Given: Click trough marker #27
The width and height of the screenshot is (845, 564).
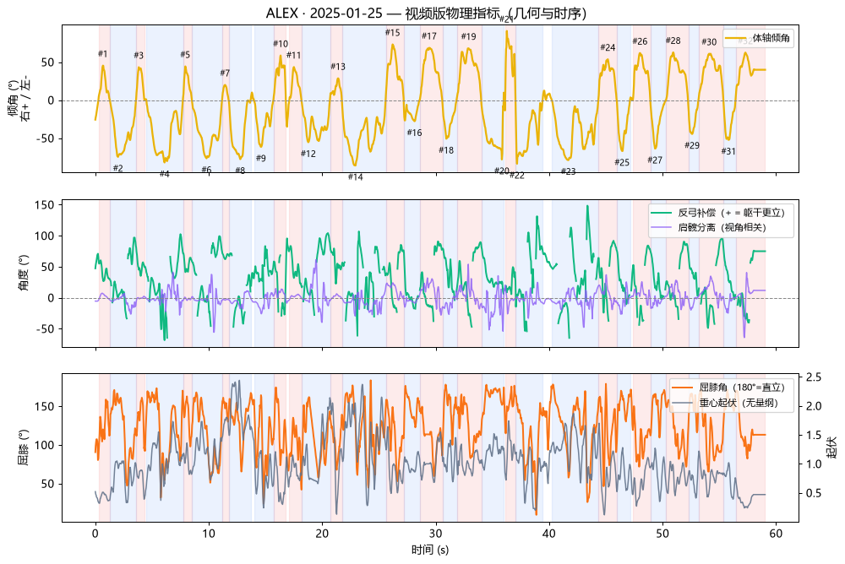Looking at the screenshot, I should [655, 160].
